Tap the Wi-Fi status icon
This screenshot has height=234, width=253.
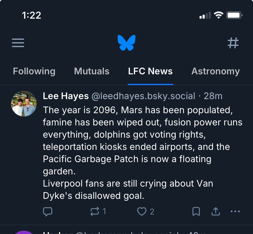(x=218, y=15)
